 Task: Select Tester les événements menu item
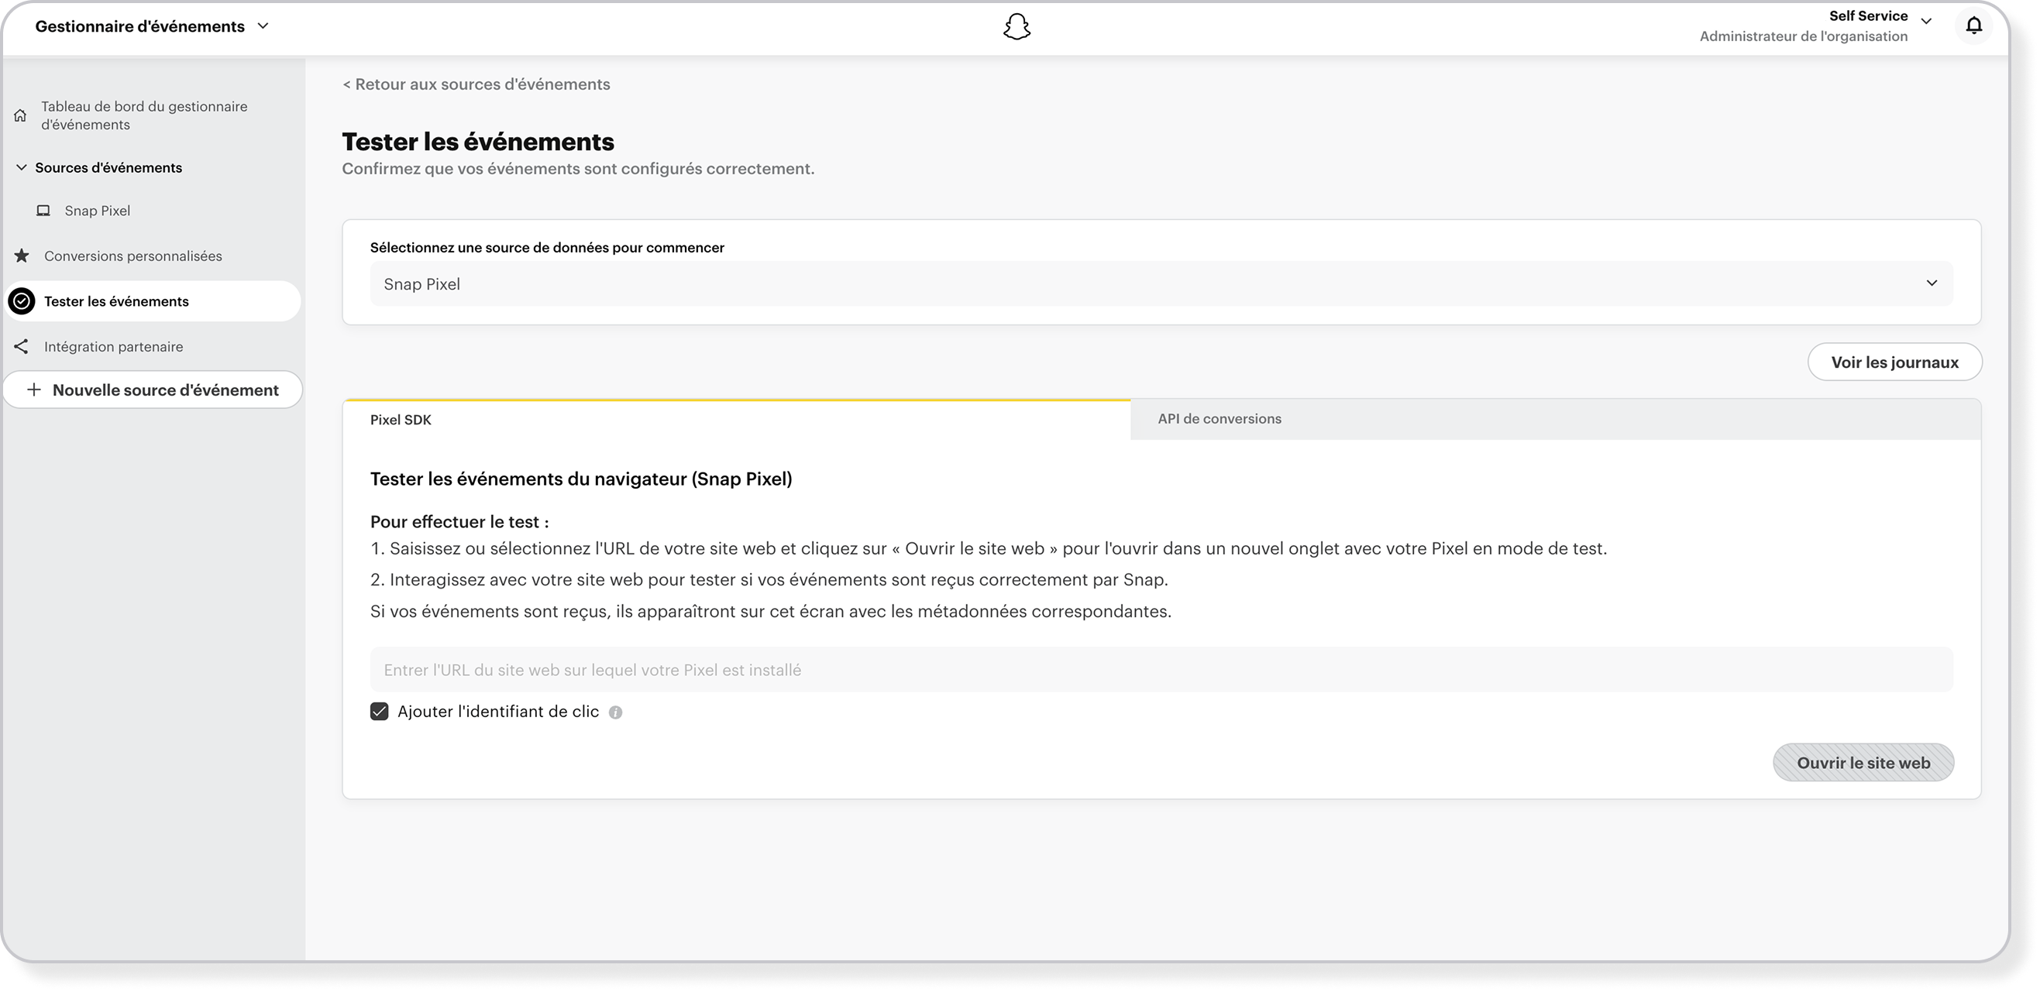[153, 300]
